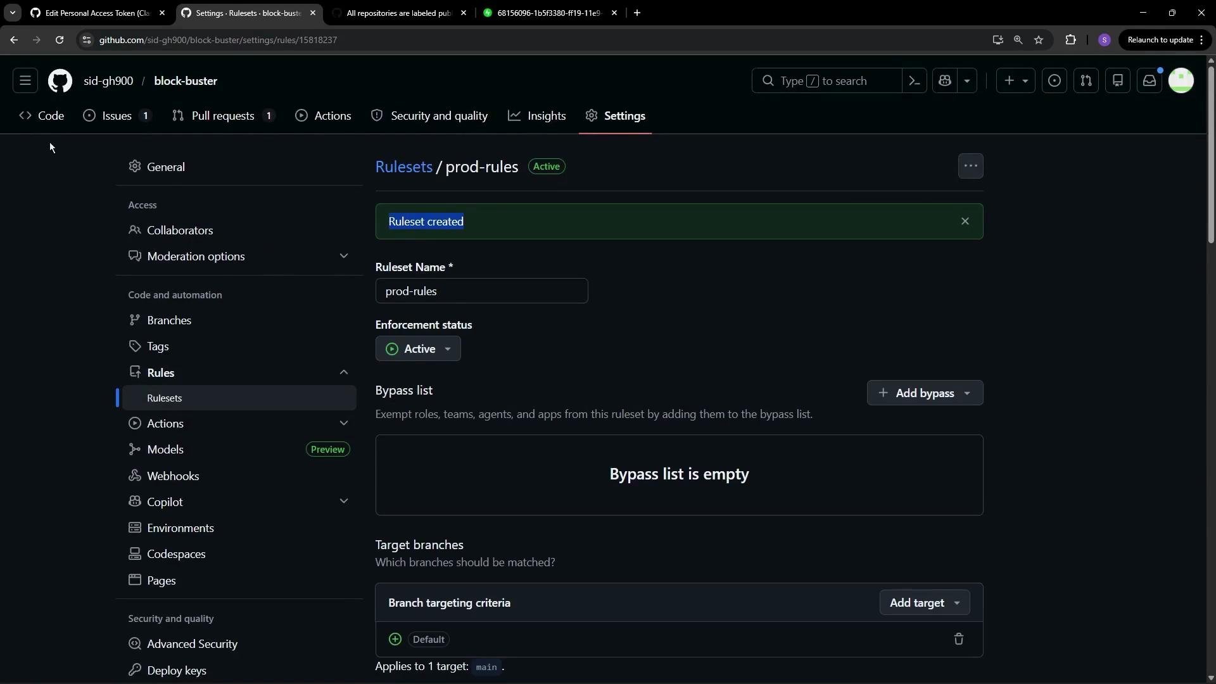This screenshot has width=1216, height=684.
Task: Expand the Copilot dropdown arrow in header
Action: coord(967,80)
